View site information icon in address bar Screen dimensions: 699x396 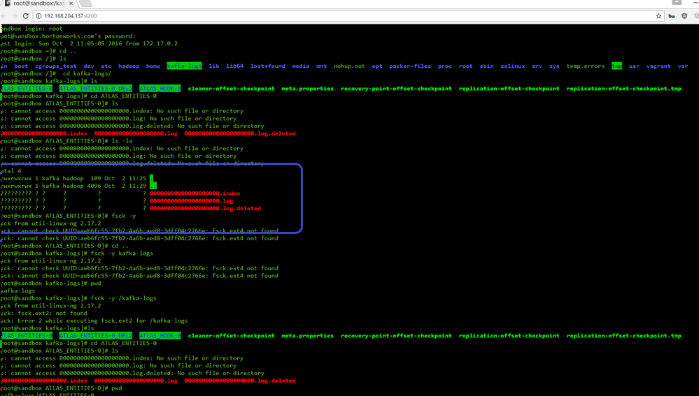[38, 16]
